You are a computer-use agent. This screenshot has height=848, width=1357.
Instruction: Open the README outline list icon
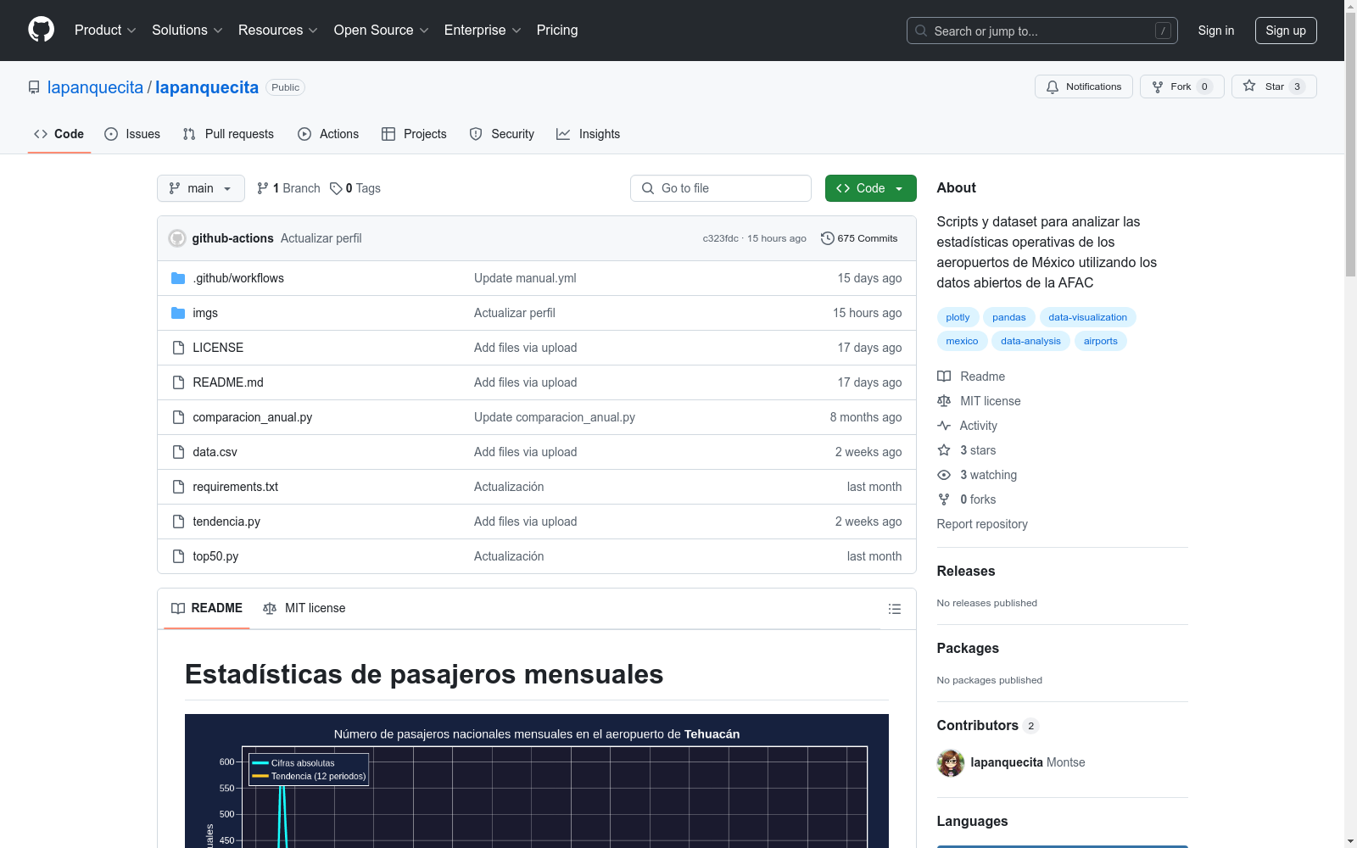click(x=894, y=609)
